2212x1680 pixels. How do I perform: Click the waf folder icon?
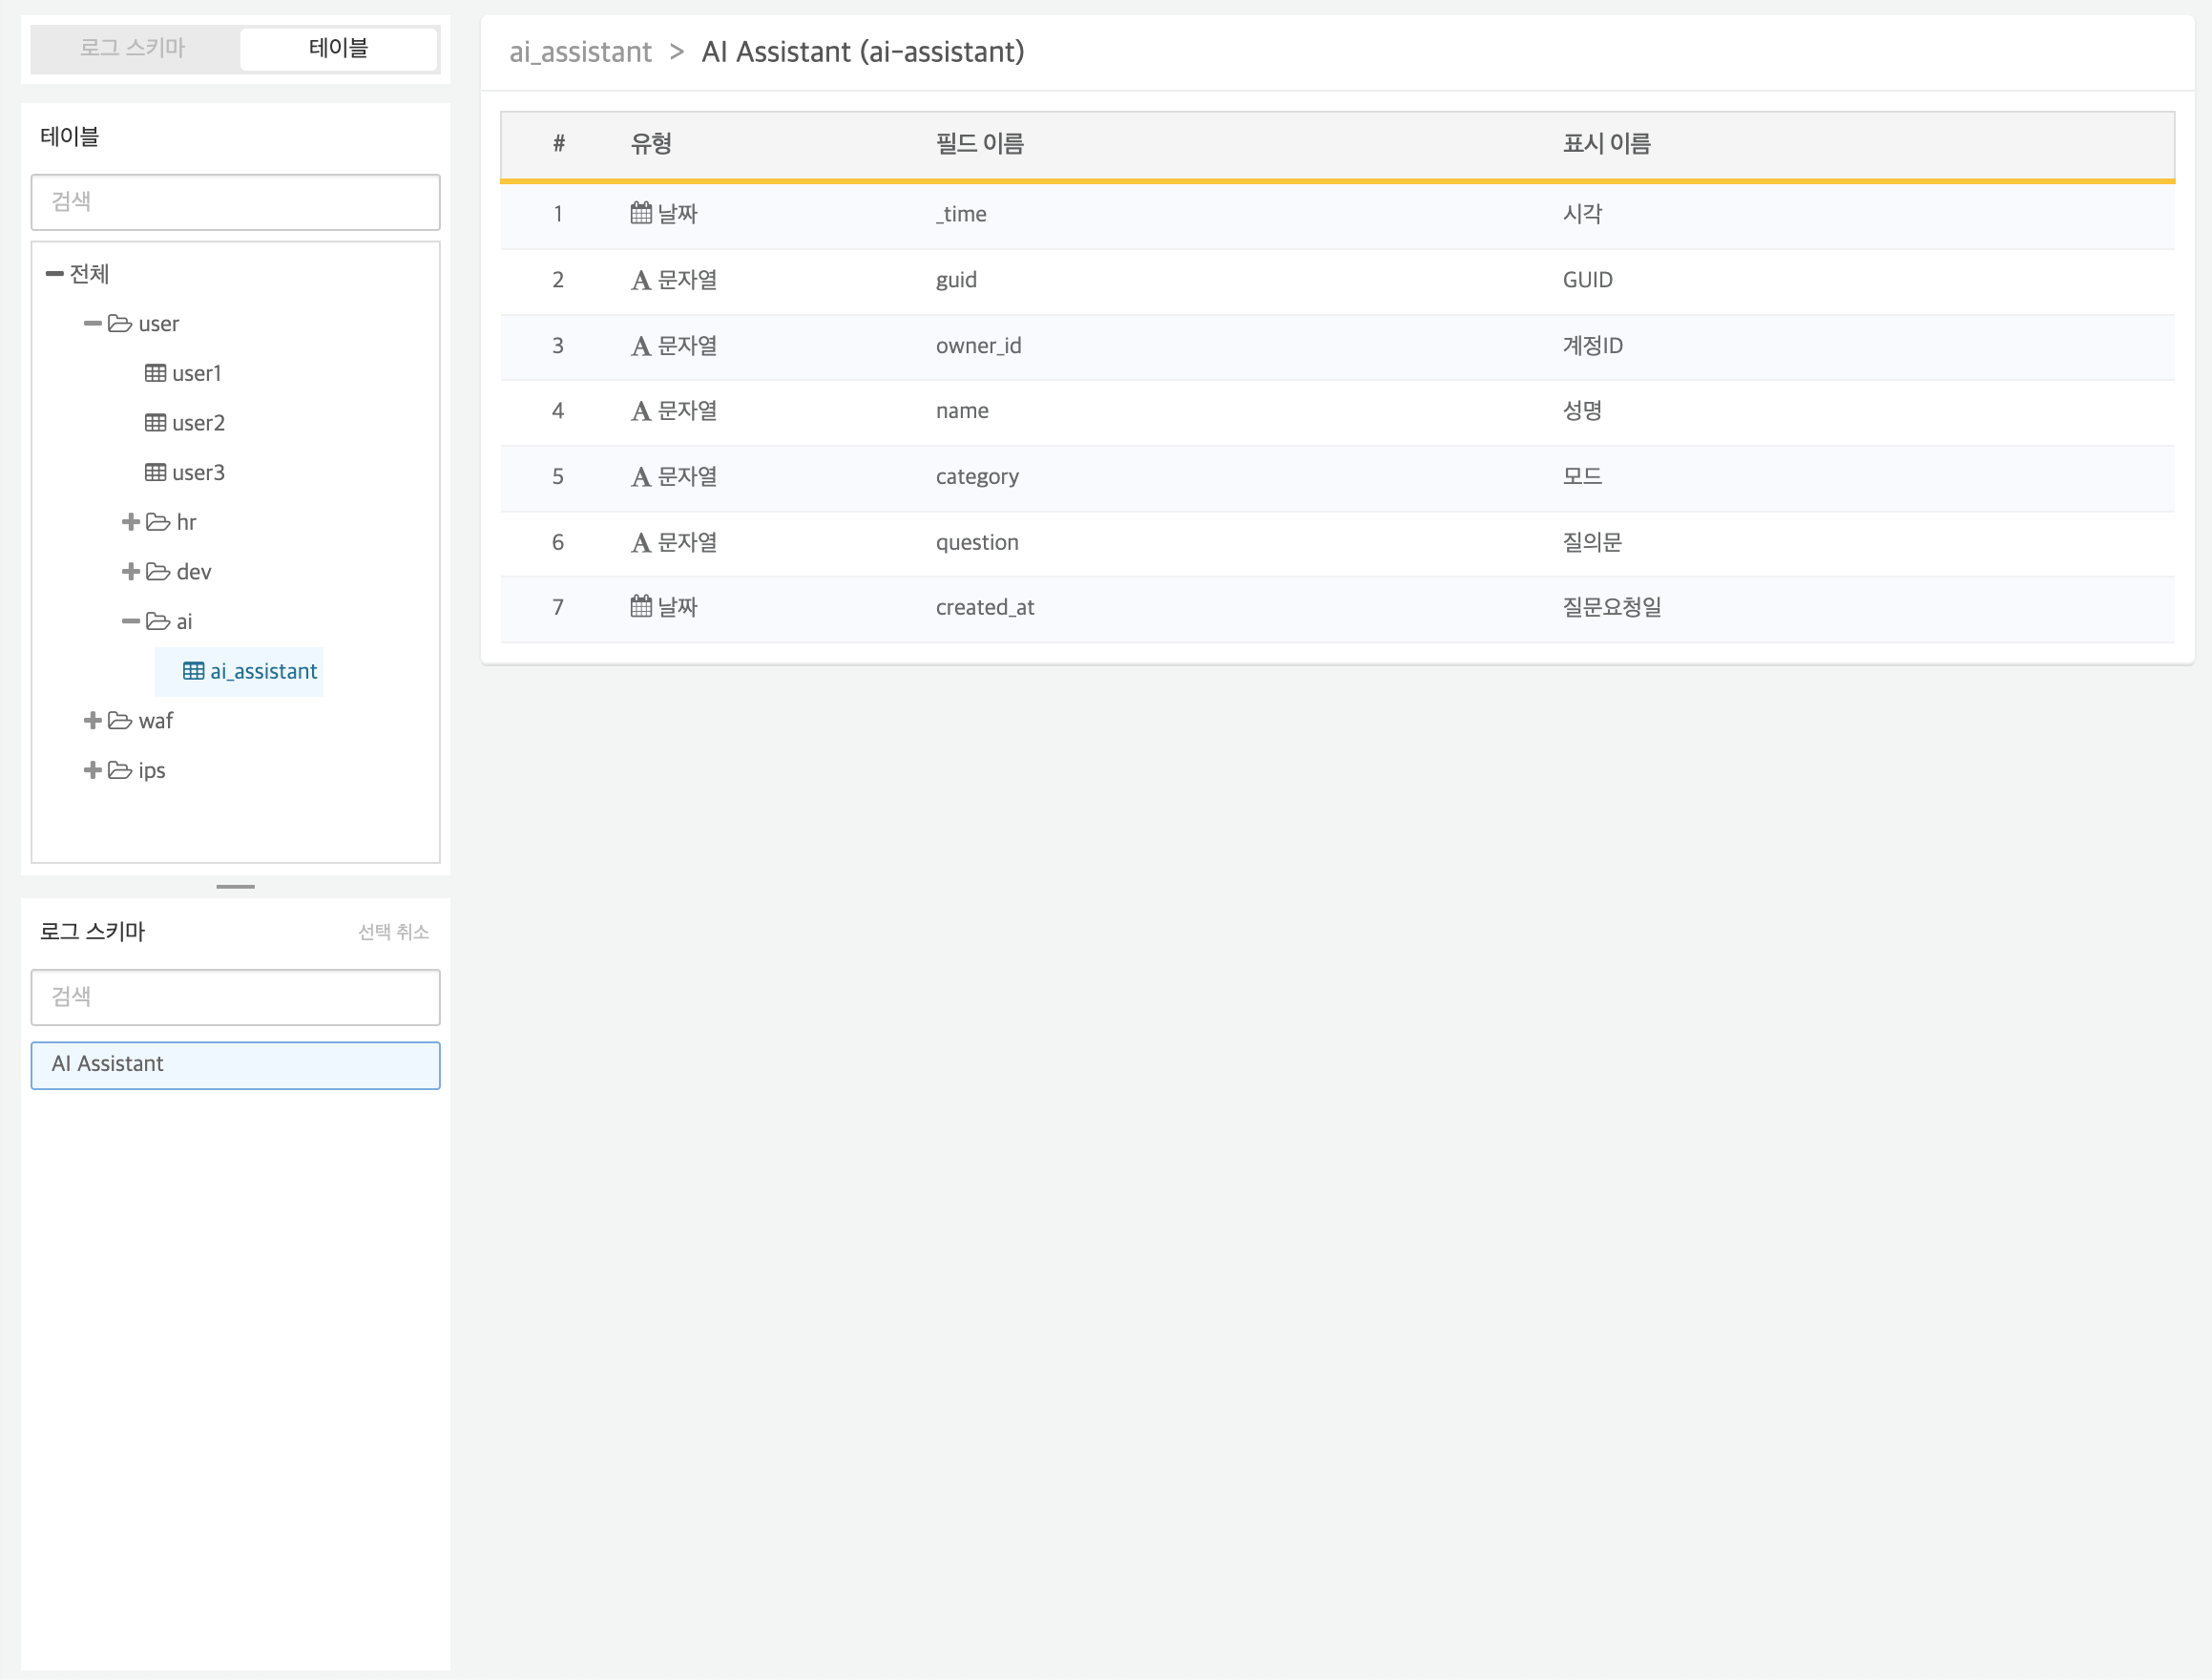click(x=120, y=721)
